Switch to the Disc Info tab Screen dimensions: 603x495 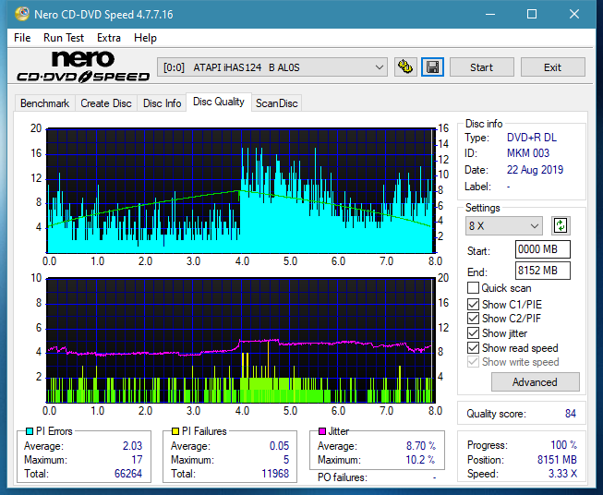162,103
